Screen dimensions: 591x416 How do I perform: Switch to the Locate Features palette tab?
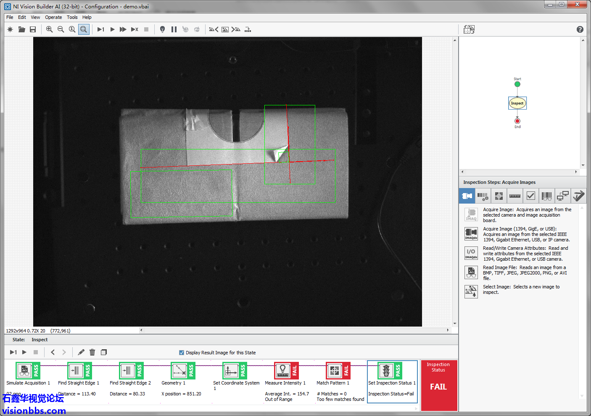tap(499, 196)
